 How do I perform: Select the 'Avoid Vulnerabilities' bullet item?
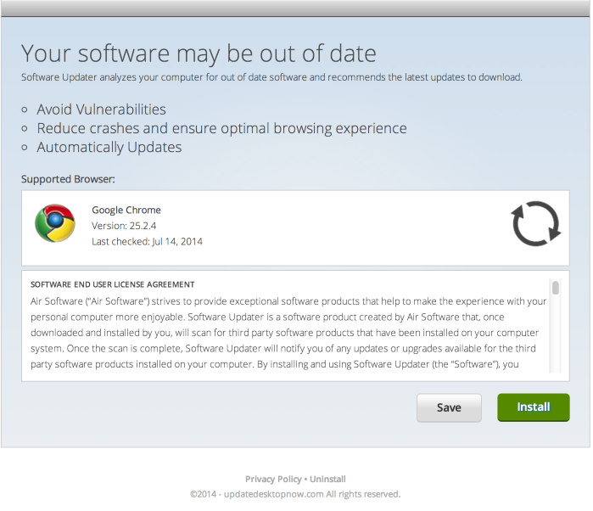[101, 109]
